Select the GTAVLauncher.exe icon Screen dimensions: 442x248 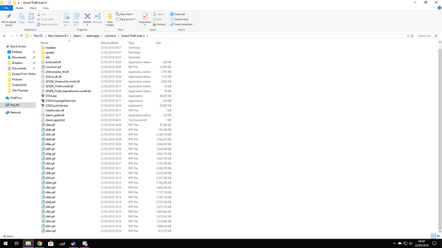coord(43,105)
